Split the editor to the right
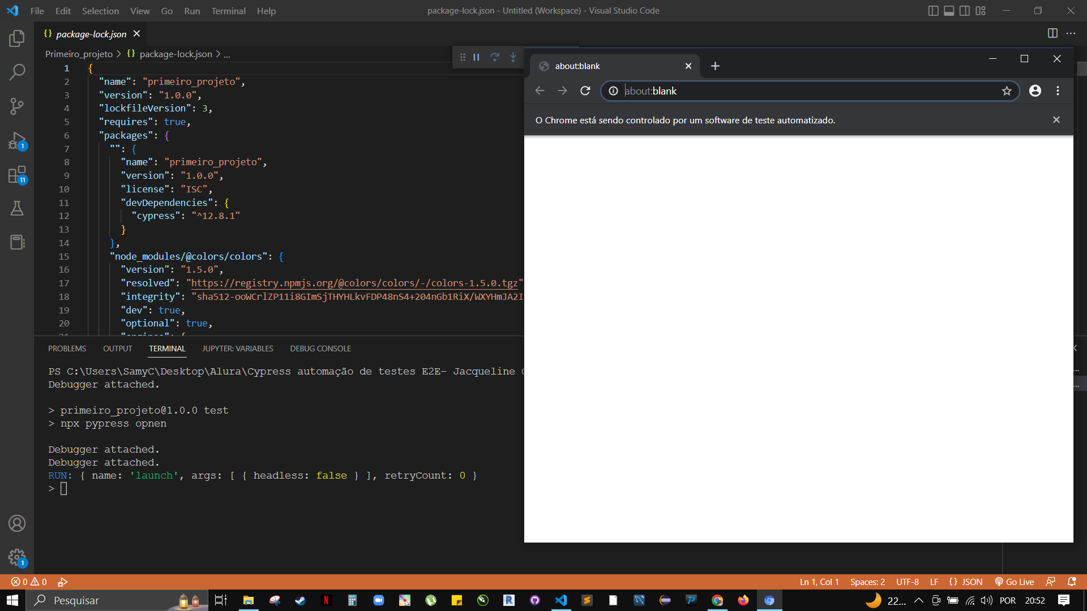The height and width of the screenshot is (611, 1087). click(1052, 33)
